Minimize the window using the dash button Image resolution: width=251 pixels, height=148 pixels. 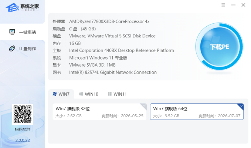click(233, 5)
